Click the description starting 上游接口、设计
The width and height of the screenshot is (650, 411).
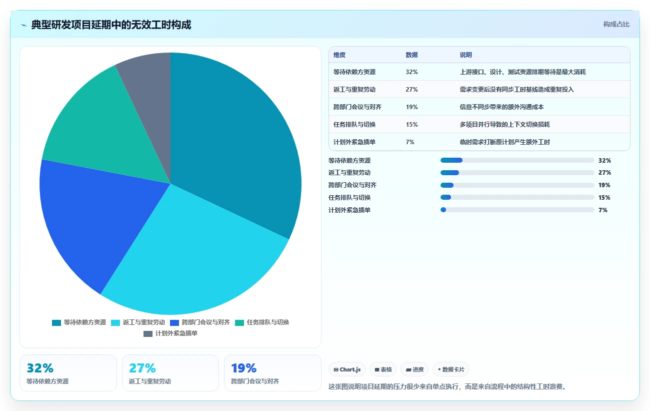click(523, 72)
